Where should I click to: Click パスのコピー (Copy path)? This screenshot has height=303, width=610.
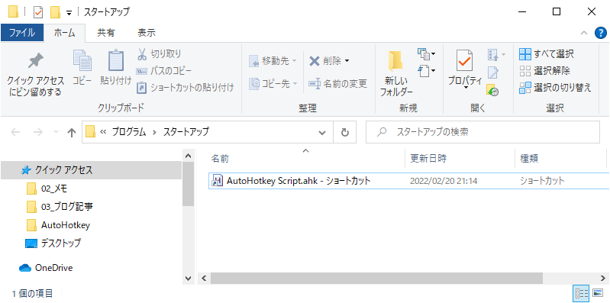tap(164, 71)
